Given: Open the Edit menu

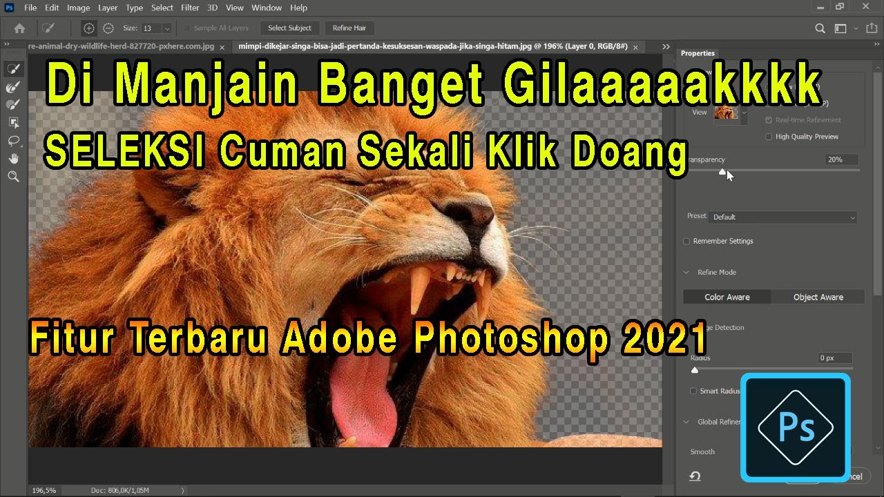Looking at the screenshot, I should point(52,8).
